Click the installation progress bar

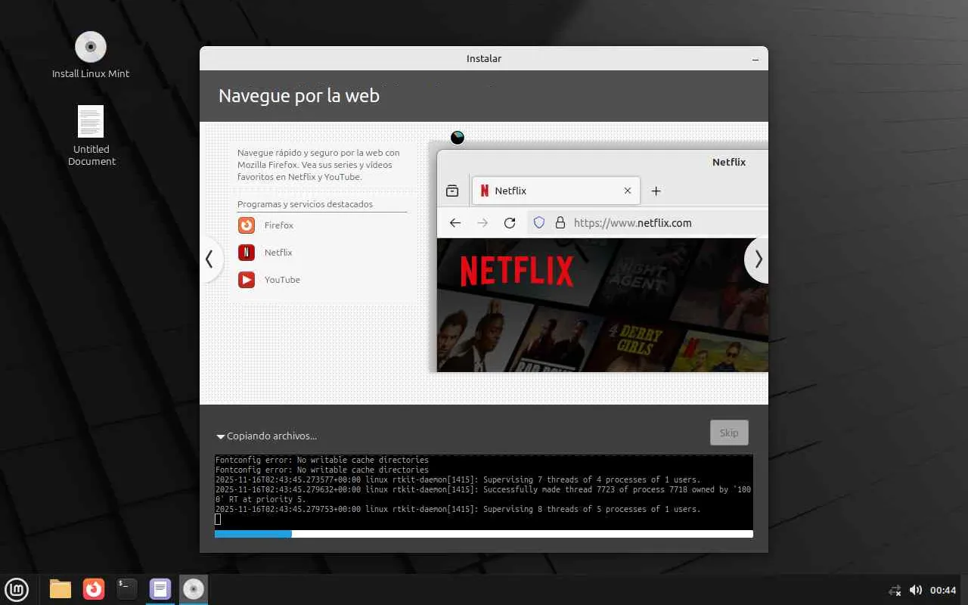coord(484,534)
